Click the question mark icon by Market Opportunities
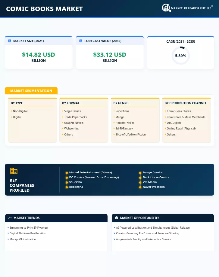Image resolution: width=219 pixels, height=277 pixels. tap(116, 218)
